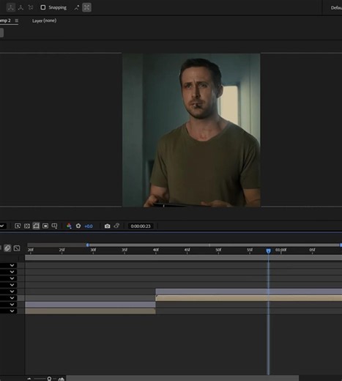The image size is (342, 381).
Task: Select the Local Axis Mode icon
Action: [x=11, y=7]
